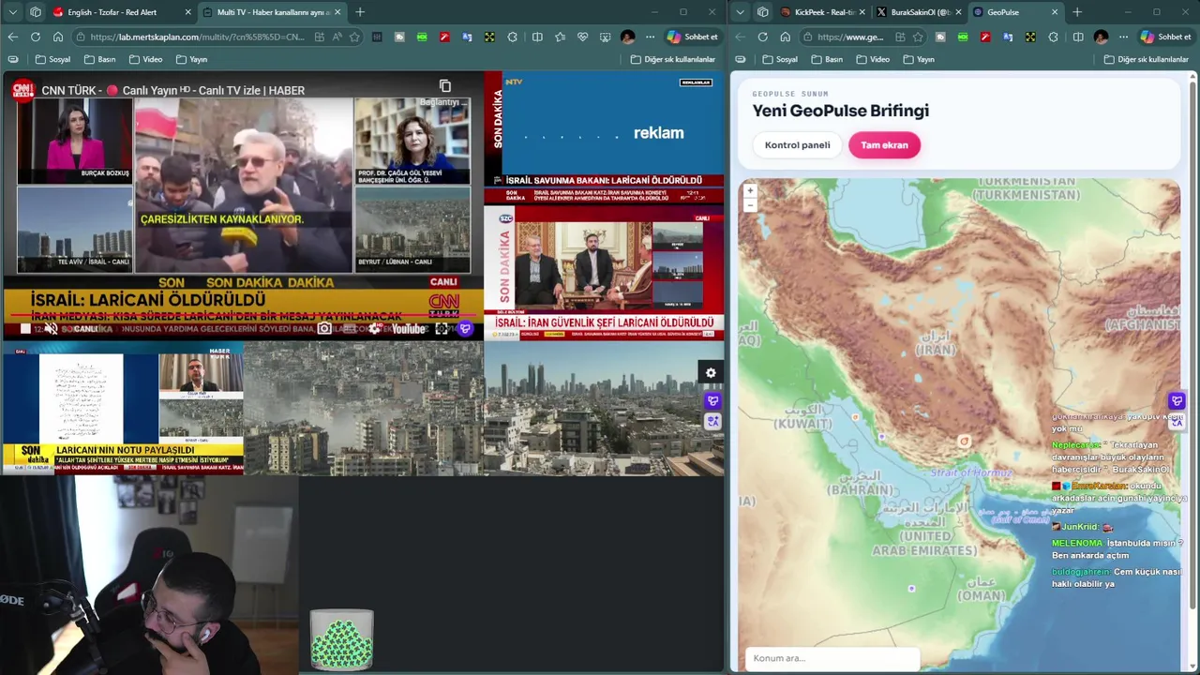Open home page in Multi TV browser window
This screenshot has width=1200, height=675.
click(57, 37)
